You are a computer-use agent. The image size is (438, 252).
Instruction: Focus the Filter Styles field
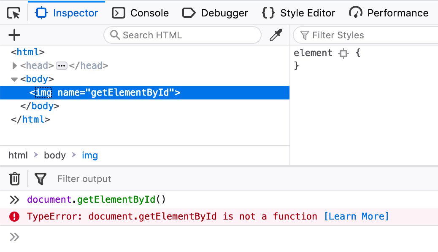[365, 35]
